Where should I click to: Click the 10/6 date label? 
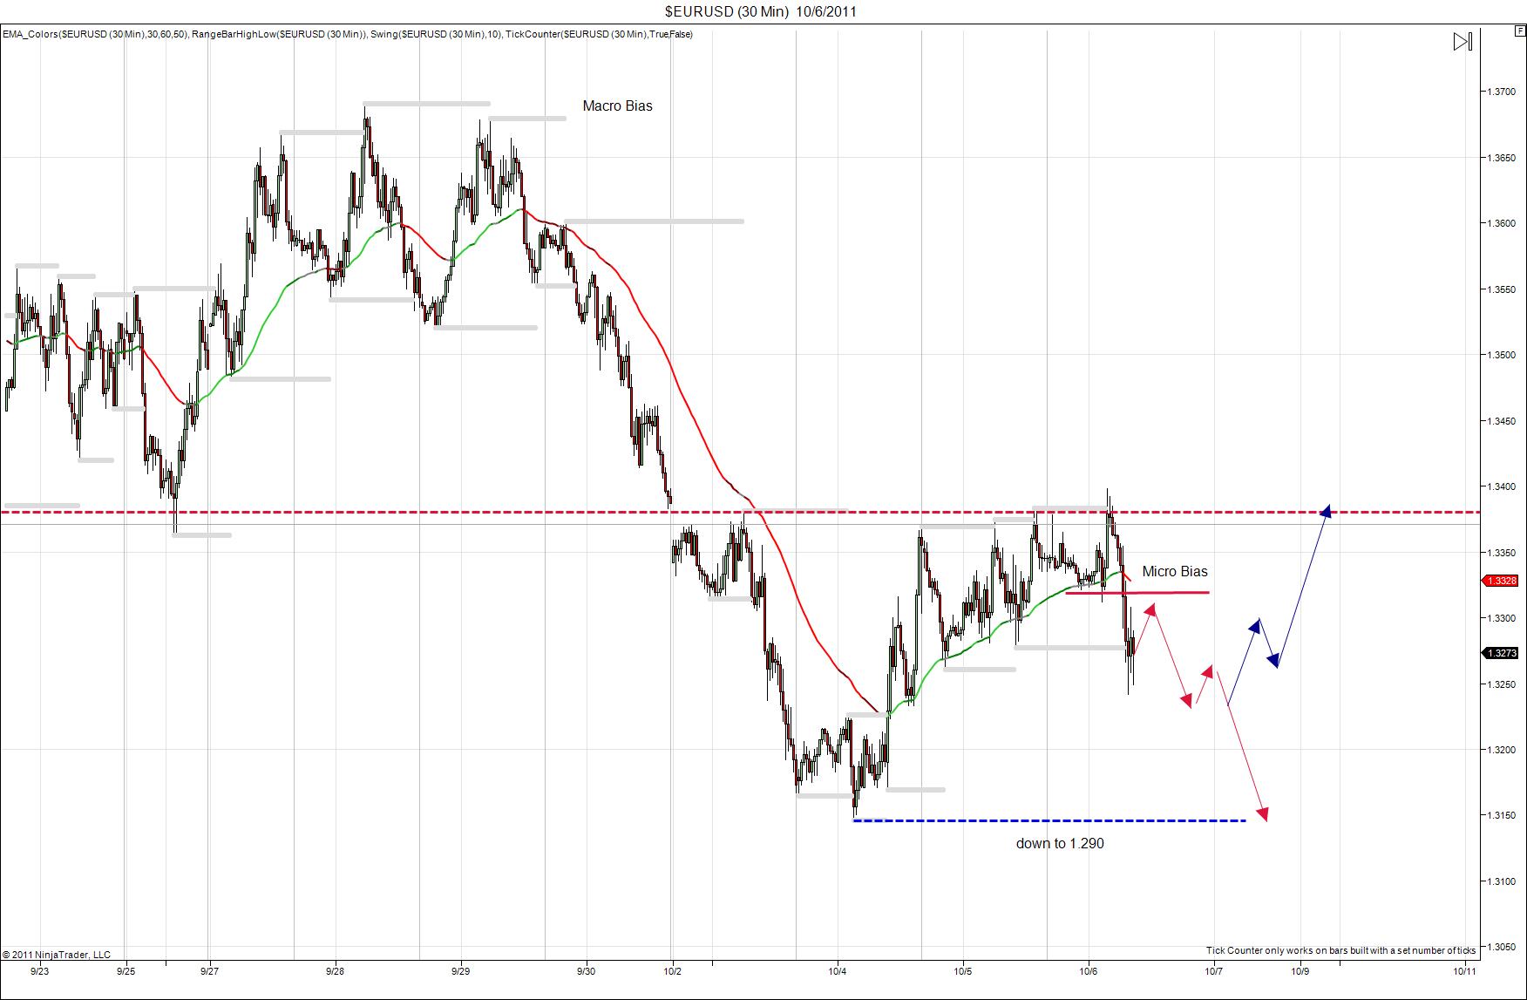click(x=1089, y=970)
